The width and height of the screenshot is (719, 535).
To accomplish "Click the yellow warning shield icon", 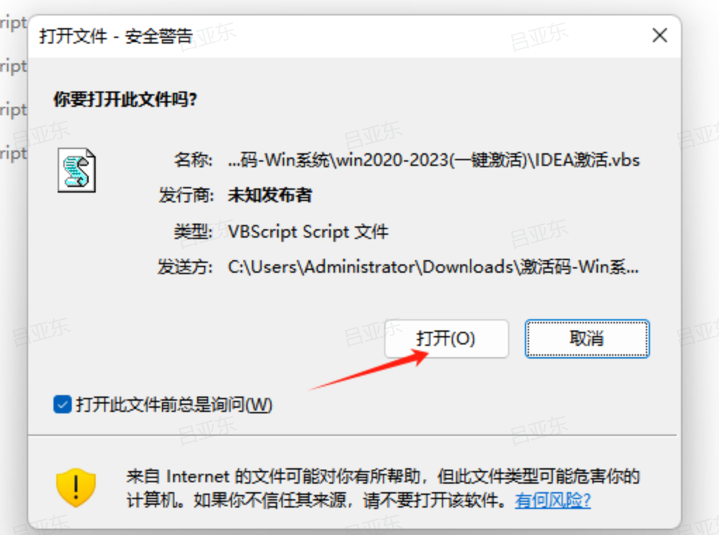I will [x=76, y=487].
